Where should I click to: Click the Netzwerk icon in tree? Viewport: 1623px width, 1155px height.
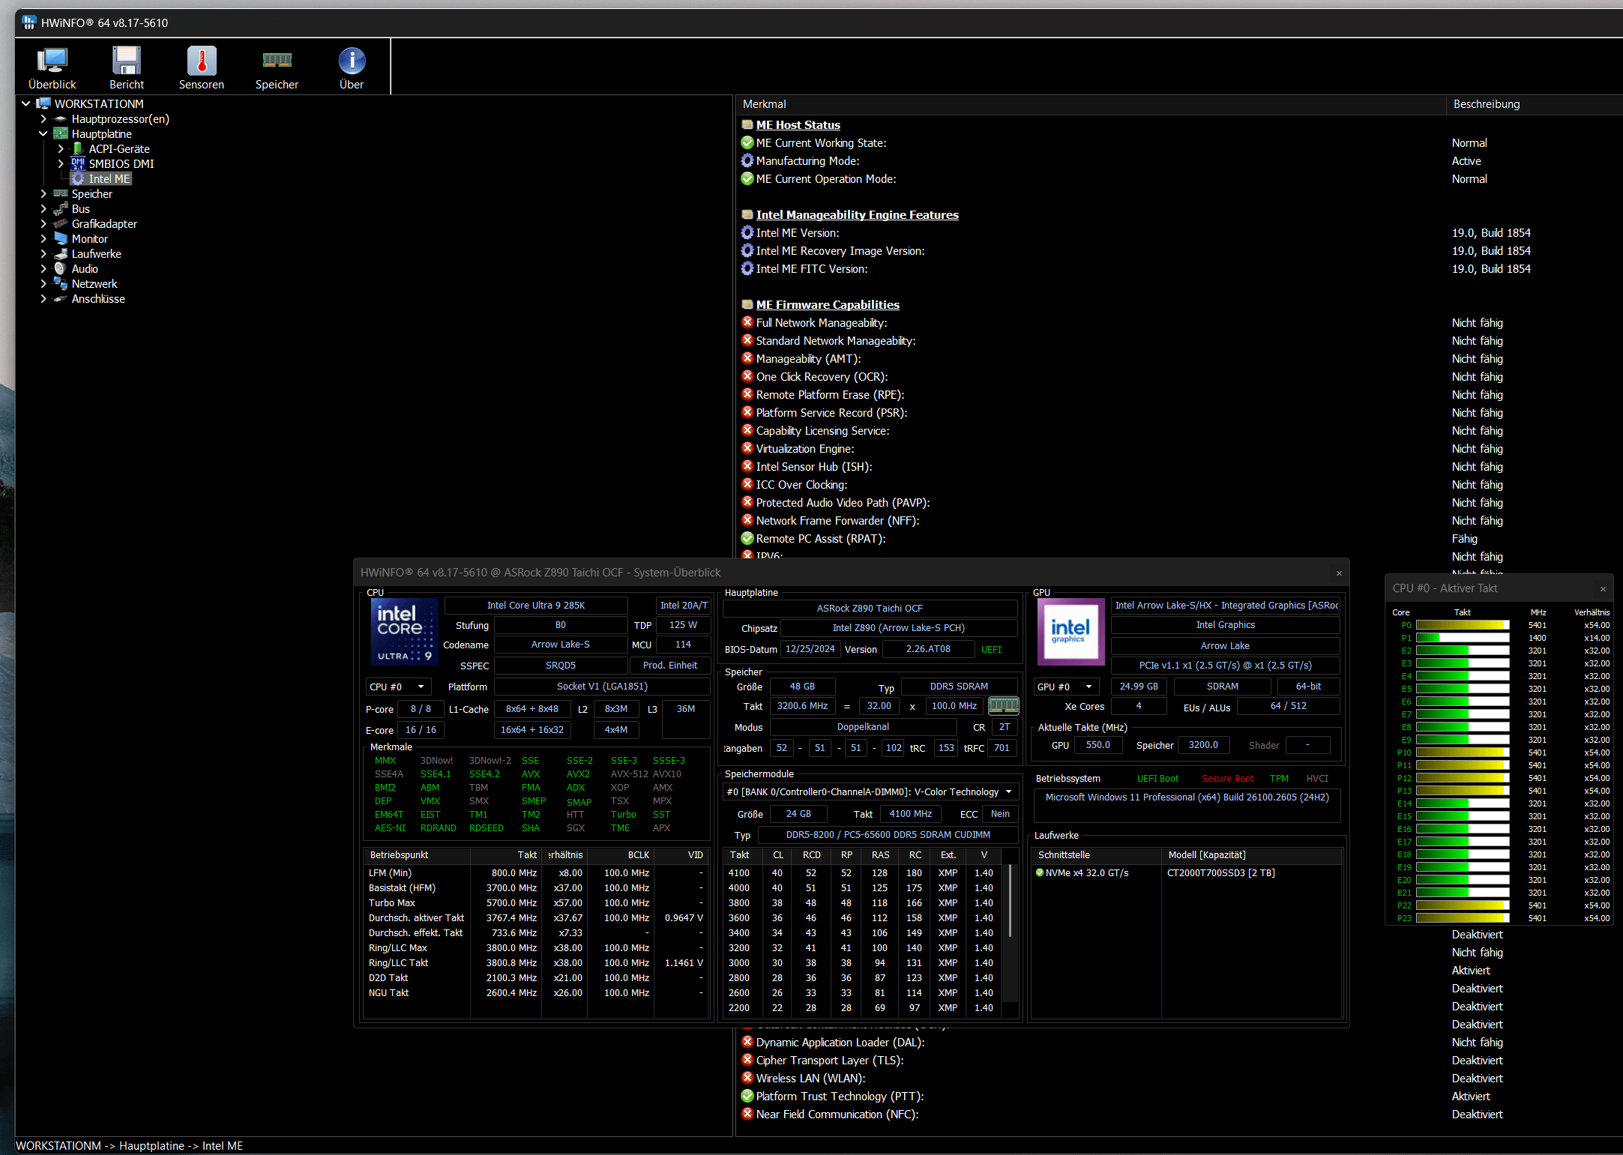coord(61,283)
